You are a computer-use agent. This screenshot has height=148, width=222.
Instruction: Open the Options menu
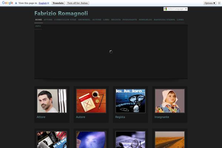pos(210,3)
